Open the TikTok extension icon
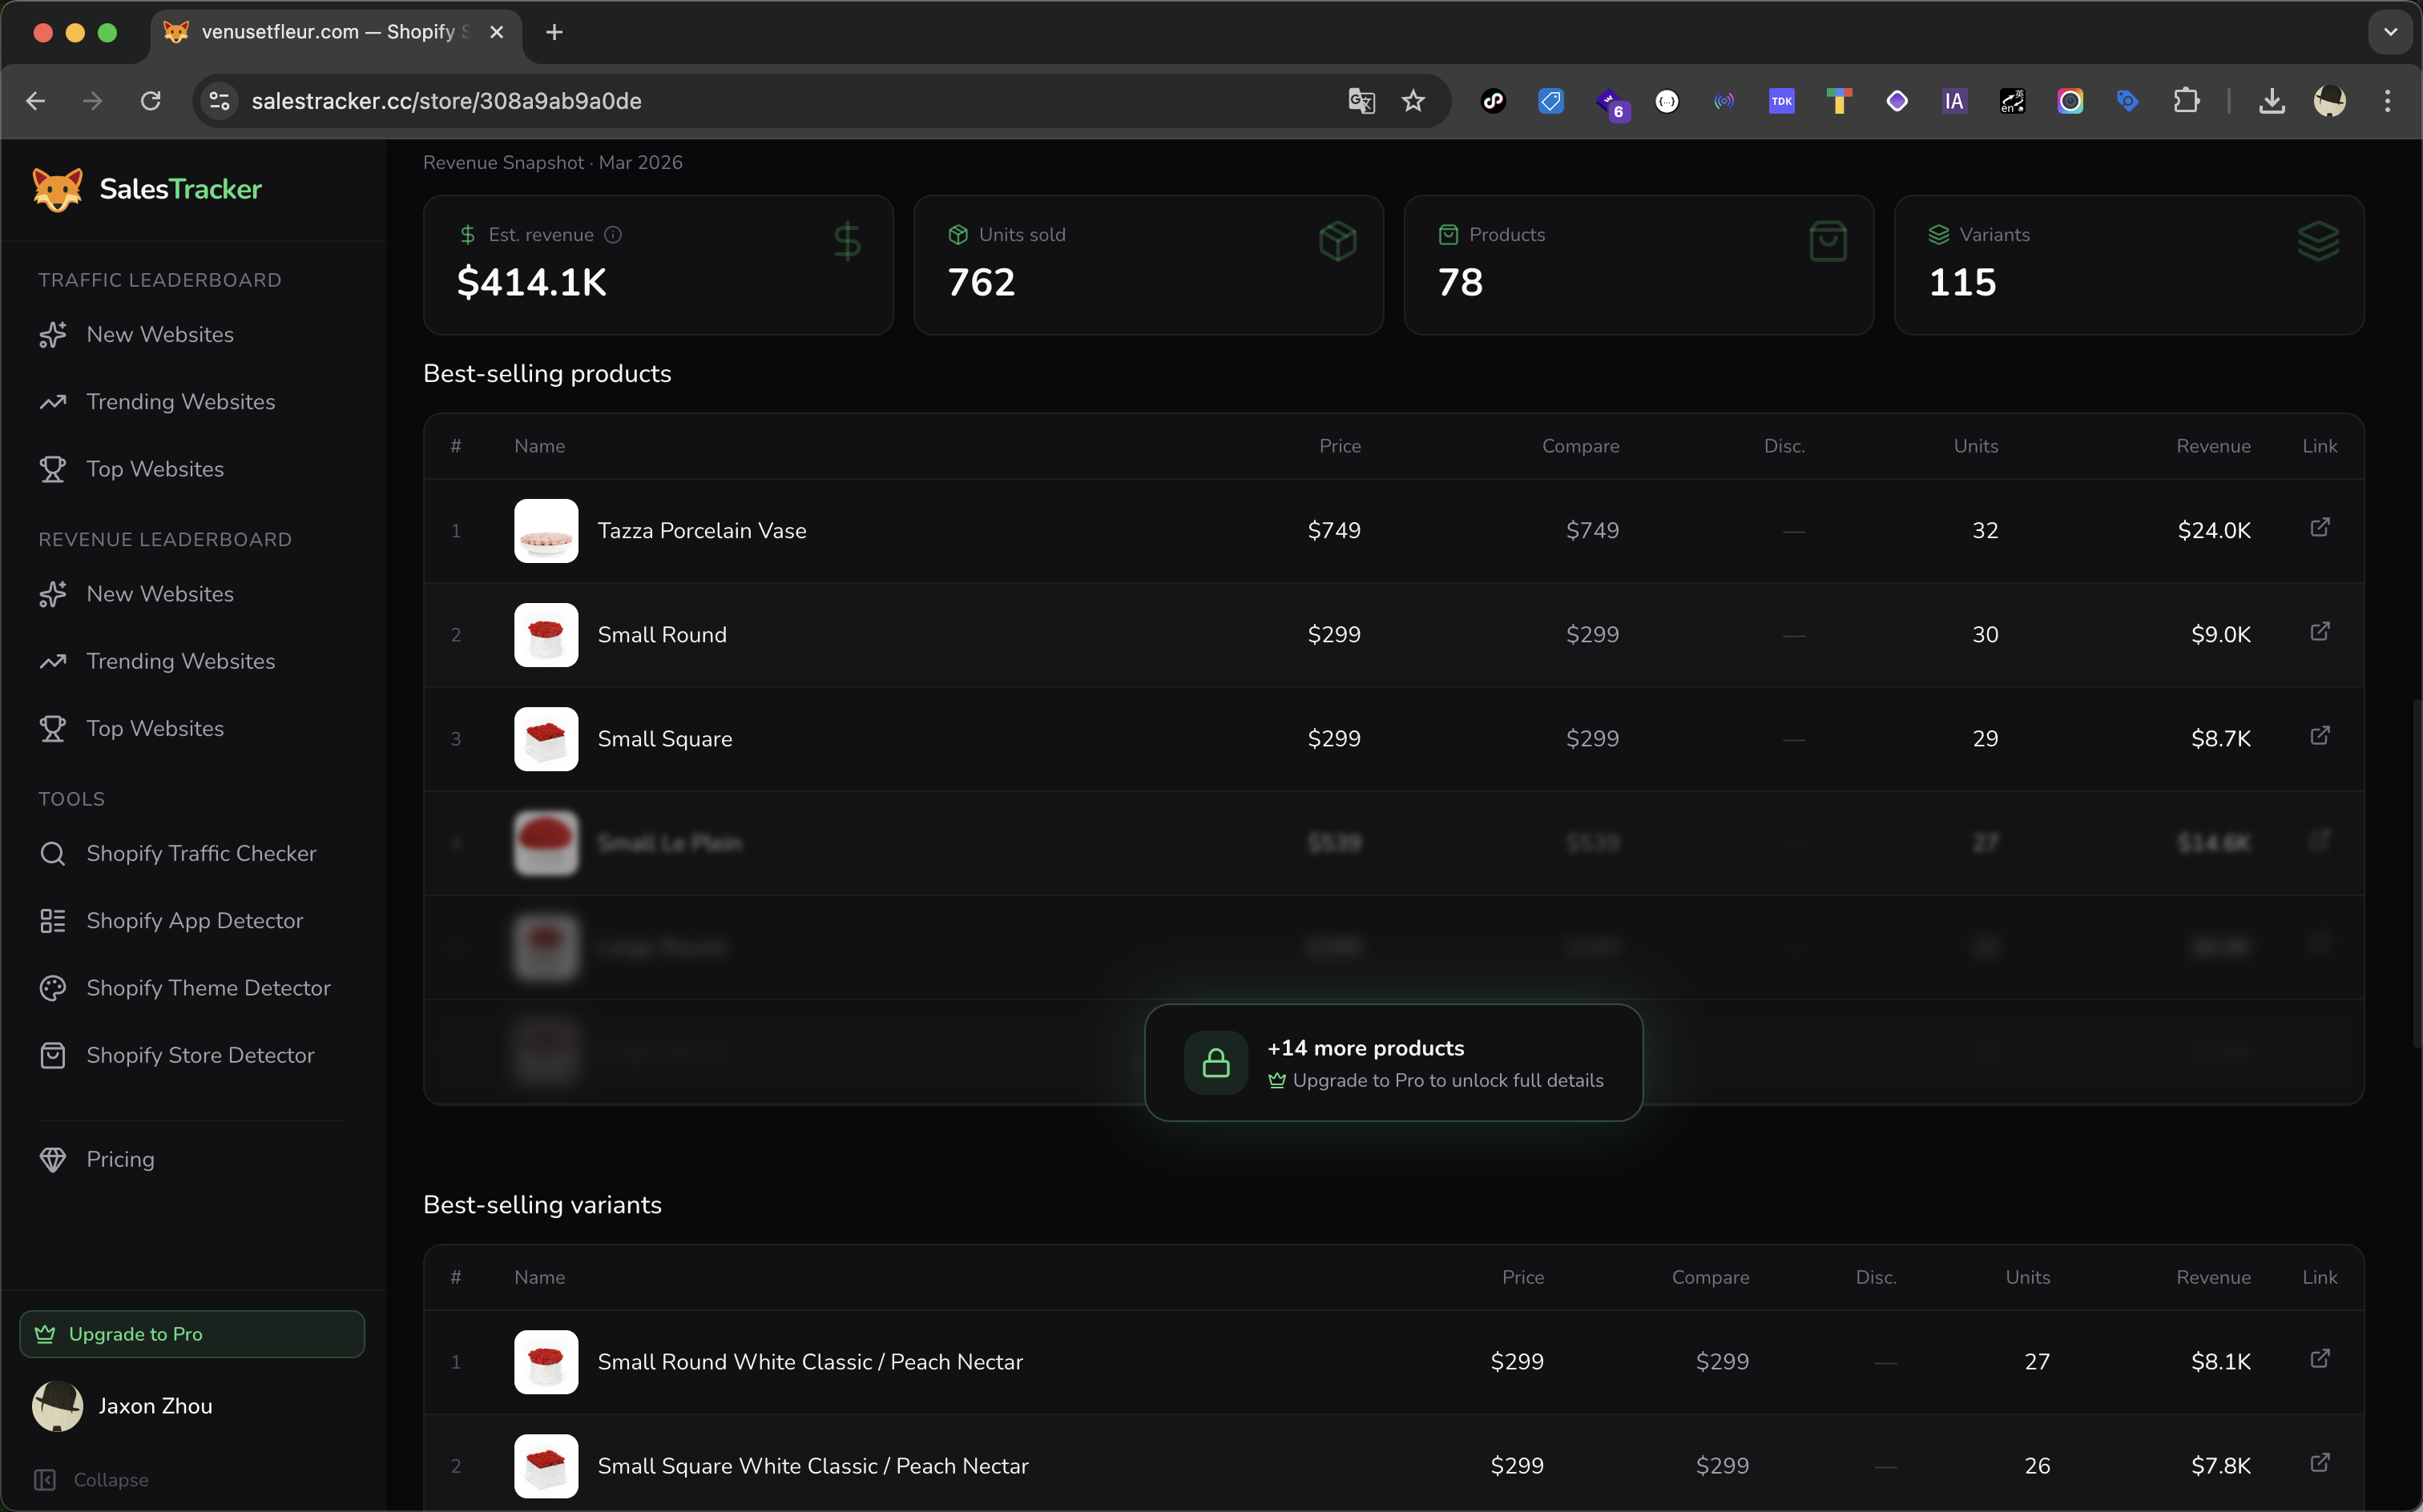The width and height of the screenshot is (2423, 1512). (1494, 101)
